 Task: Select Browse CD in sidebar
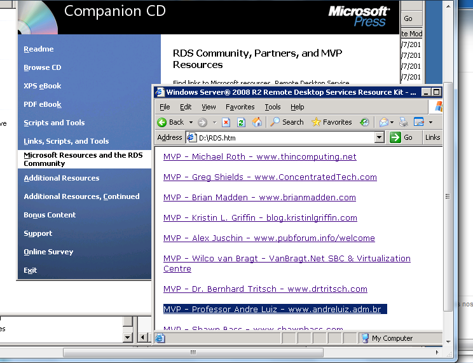tap(42, 67)
